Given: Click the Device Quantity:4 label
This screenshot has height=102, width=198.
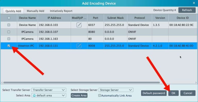Looking at the screenshot, I should [x=164, y=10].
